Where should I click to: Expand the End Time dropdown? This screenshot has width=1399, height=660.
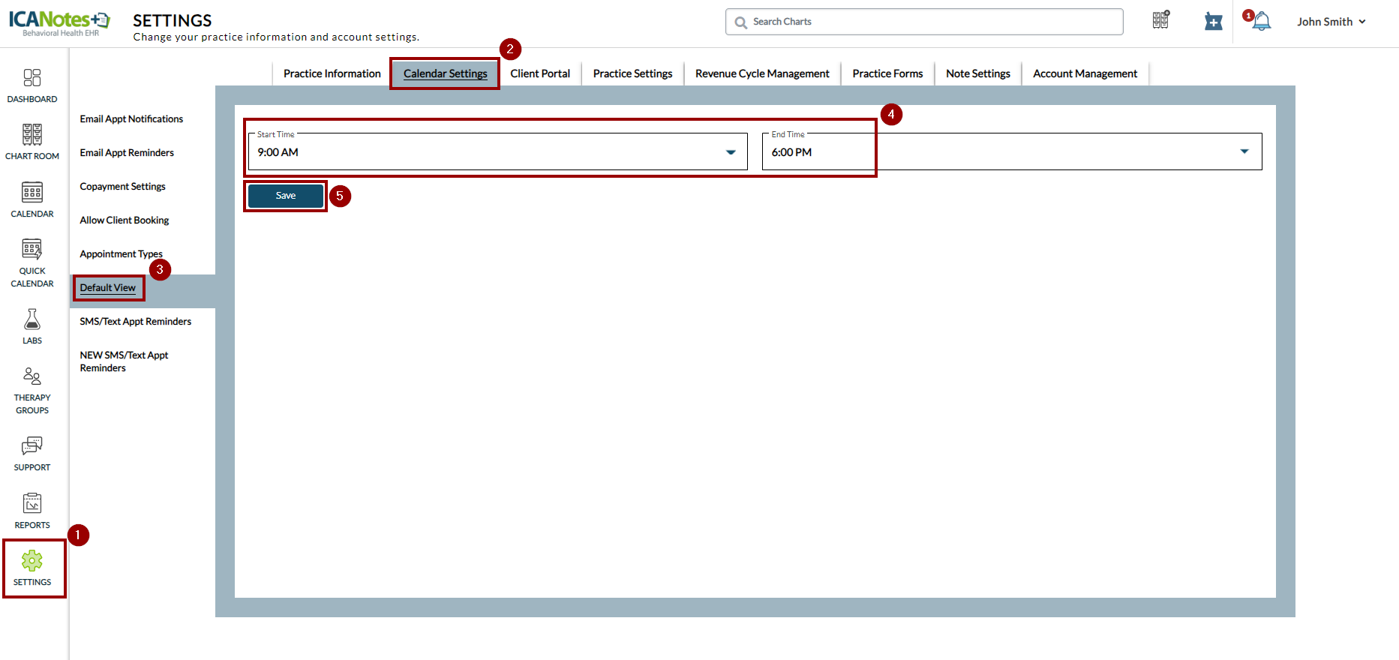click(1244, 152)
